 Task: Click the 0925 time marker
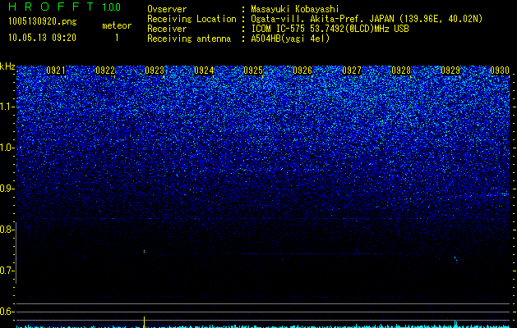point(253,71)
